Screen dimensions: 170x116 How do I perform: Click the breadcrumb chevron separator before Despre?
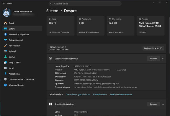(61, 11)
